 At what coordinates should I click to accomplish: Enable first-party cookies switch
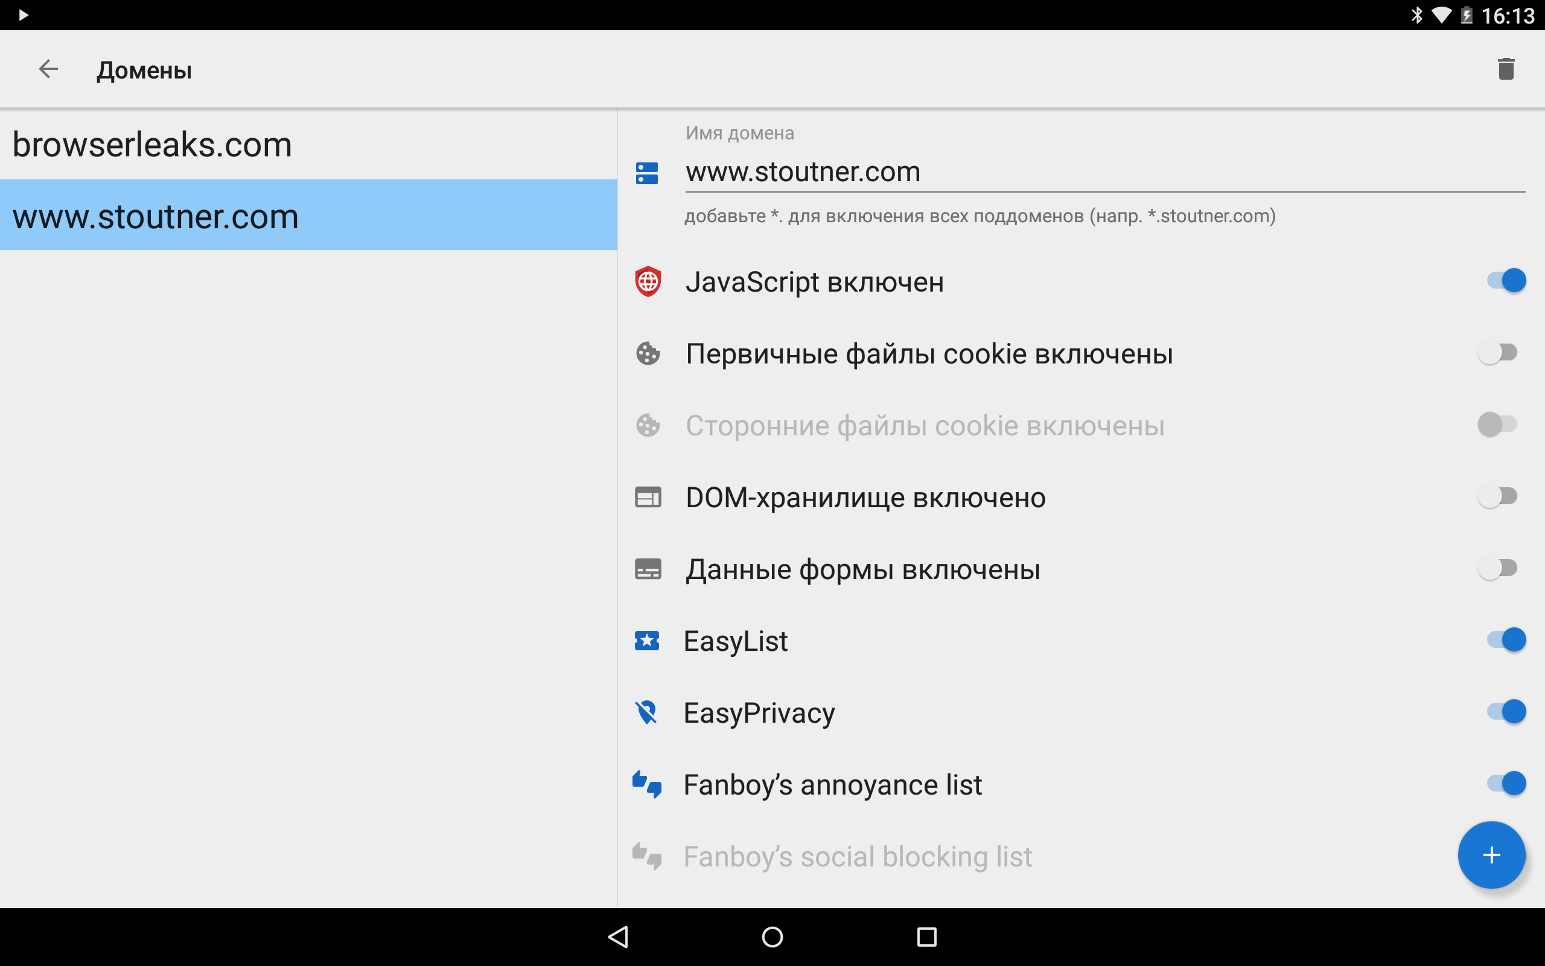click(1497, 353)
